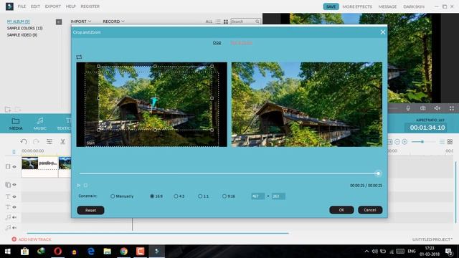Mute the second music track

pos(14,228)
